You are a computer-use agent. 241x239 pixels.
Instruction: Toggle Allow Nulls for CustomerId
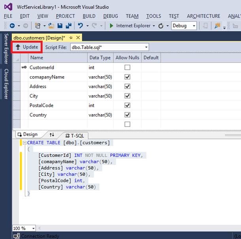(127, 68)
